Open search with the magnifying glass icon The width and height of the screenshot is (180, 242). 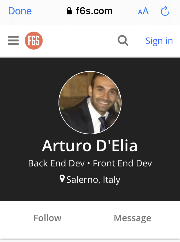pyautogui.click(x=123, y=40)
